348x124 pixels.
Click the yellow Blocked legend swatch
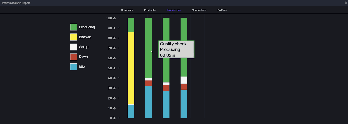pyautogui.click(x=74, y=37)
